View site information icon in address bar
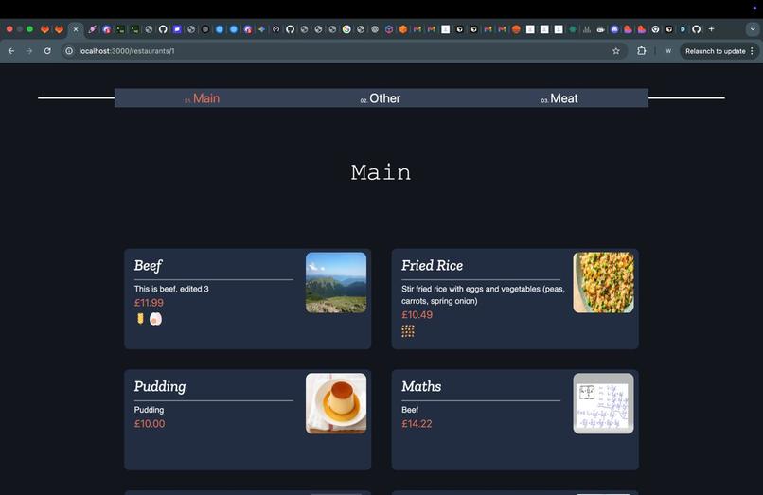This screenshot has width=763, height=495. pyautogui.click(x=69, y=50)
